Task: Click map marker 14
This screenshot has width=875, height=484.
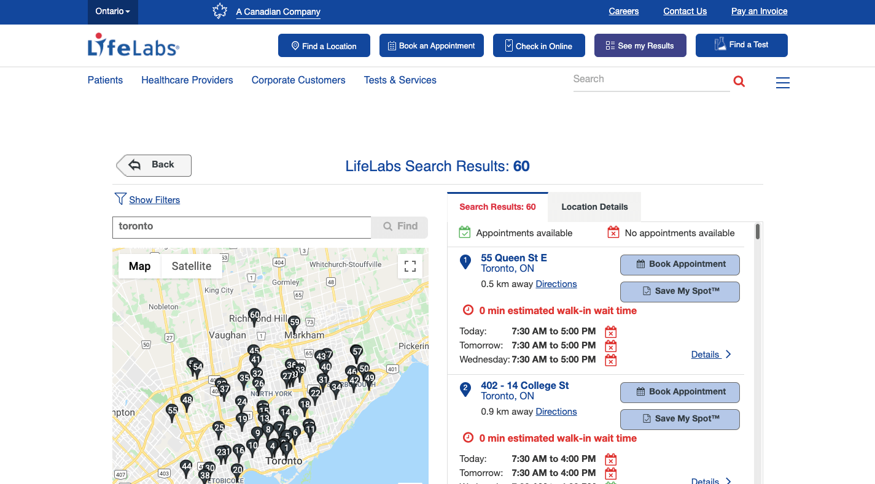Action: (285, 414)
